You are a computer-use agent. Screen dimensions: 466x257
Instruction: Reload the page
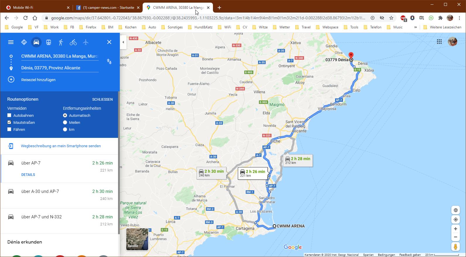point(25,18)
